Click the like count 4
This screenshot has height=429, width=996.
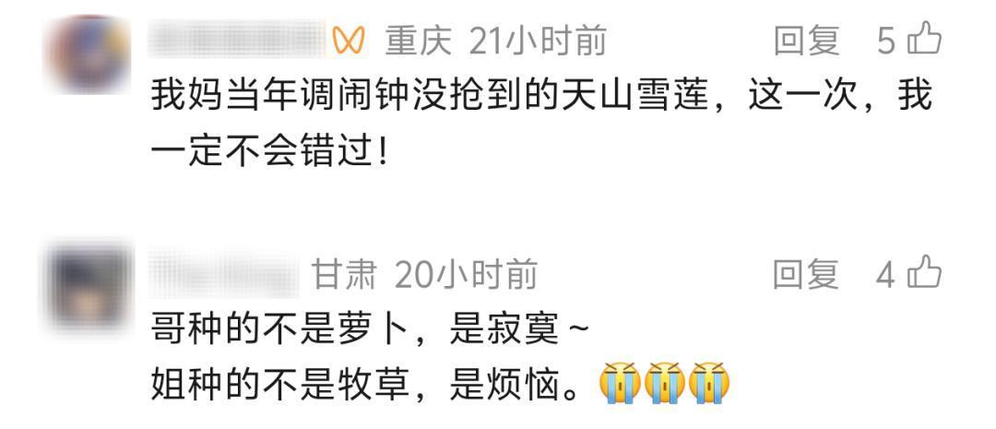tap(886, 275)
